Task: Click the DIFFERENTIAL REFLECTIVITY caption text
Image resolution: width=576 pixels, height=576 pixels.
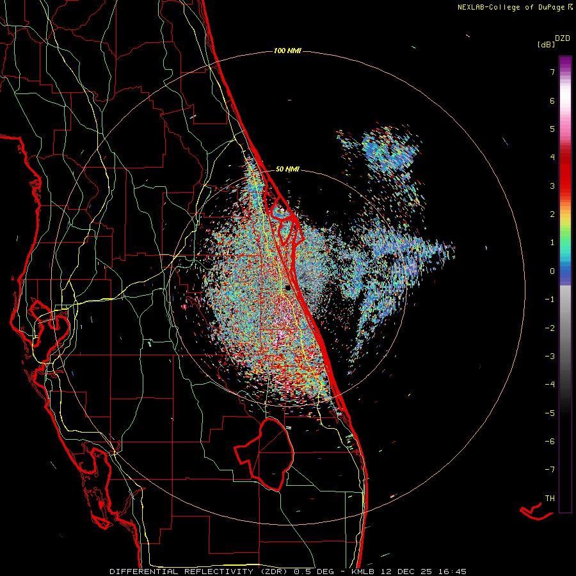Action: pyautogui.click(x=182, y=572)
